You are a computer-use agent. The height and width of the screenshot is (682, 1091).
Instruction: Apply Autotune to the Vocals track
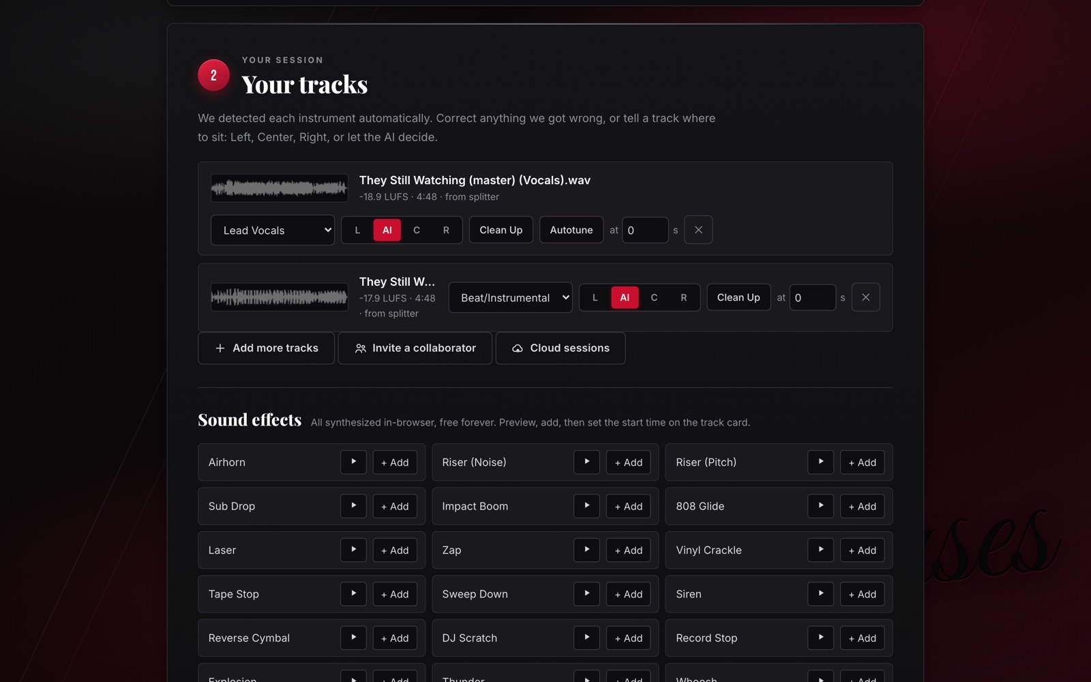point(571,230)
